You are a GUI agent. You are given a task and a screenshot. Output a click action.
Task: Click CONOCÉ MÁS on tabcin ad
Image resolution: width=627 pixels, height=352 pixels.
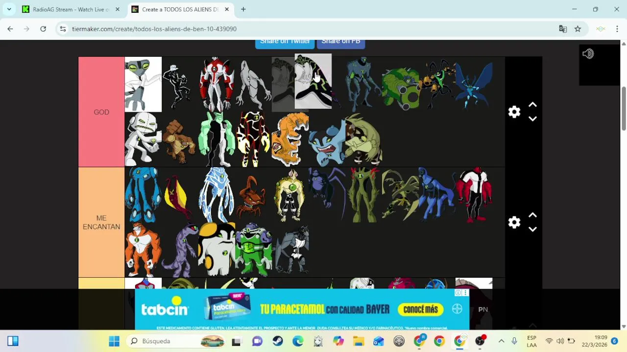[x=420, y=309]
